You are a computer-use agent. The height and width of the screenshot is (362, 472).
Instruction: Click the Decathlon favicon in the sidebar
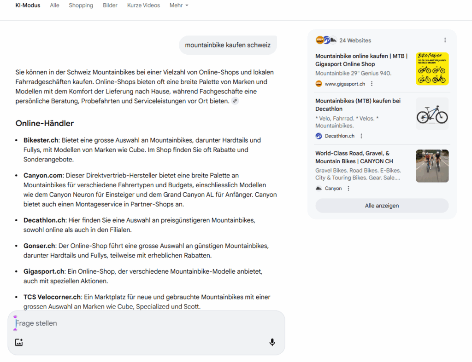coord(319,136)
